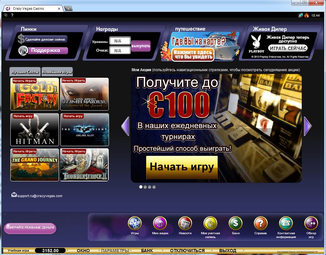The height and width of the screenshot is (255, 326).
Task: Open the ПАРАМЕТРЫ menu in bottom bar
Action: (x=115, y=251)
